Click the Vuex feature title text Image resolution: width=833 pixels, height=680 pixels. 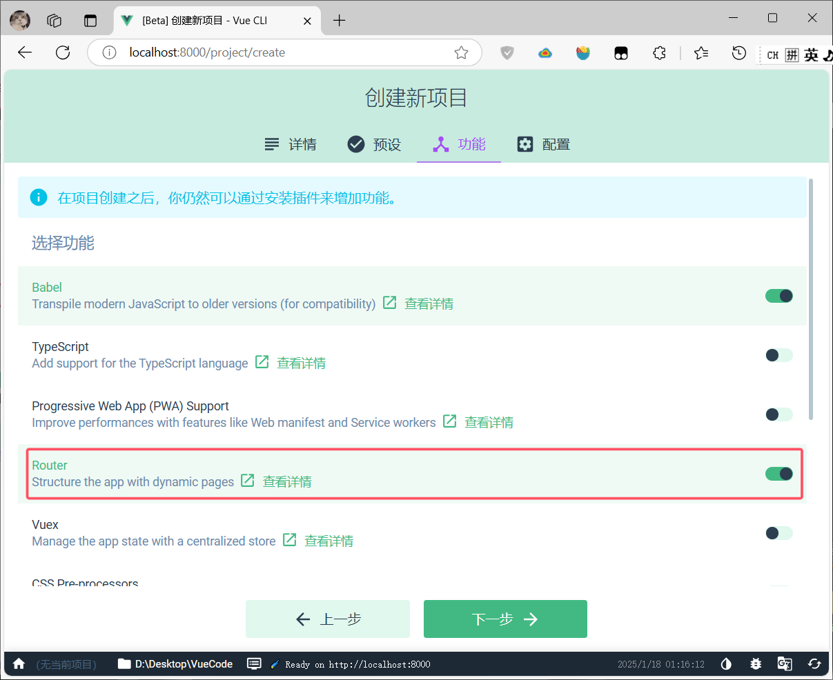coord(45,524)
